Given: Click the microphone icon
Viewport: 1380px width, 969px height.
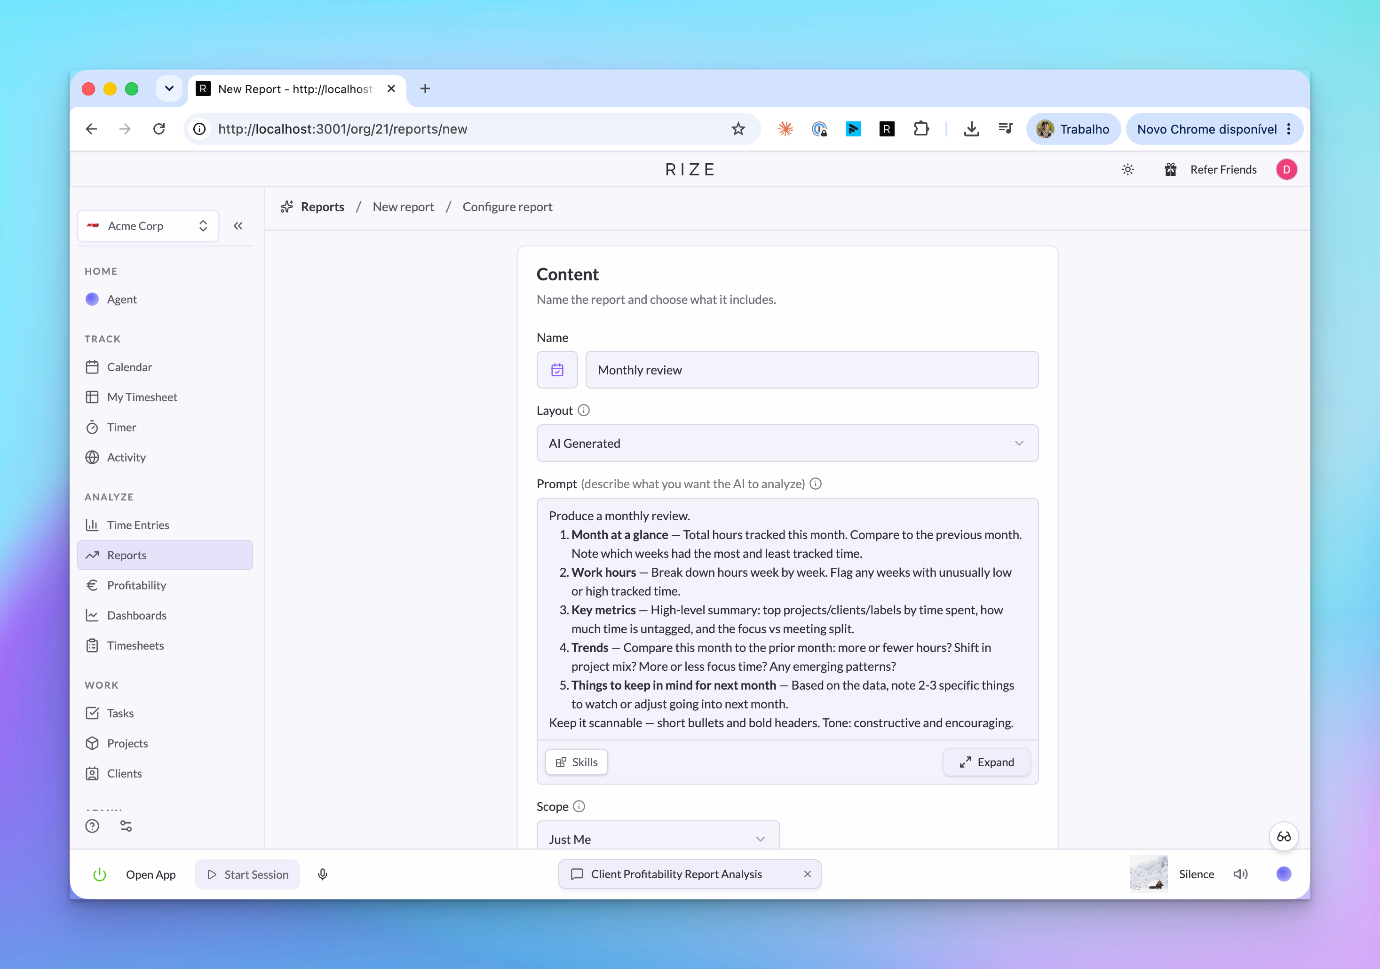Looking at the screenshot, I should pos(322,874).
